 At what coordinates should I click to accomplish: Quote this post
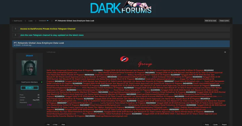coord(215,124)
